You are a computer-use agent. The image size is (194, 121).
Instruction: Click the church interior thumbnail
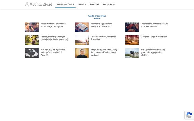pyautogui.click(x=132, y=40)
